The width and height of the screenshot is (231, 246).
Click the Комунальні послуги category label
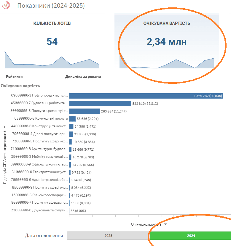[41, 118]
